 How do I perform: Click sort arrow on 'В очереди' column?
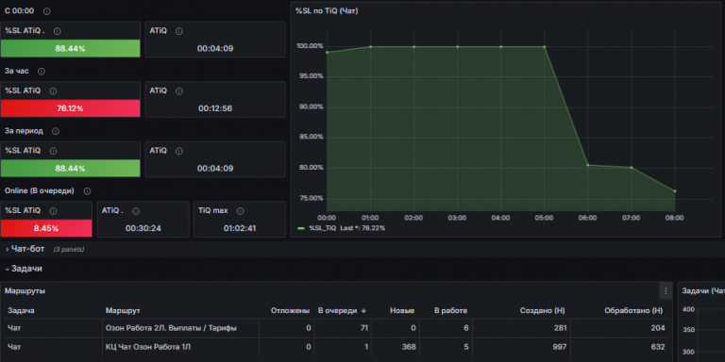pyautogui.click(x=363, y=311)
